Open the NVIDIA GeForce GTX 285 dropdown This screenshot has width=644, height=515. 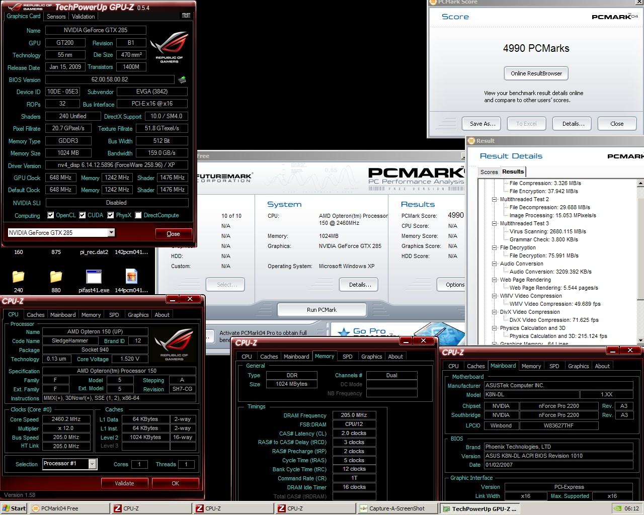111,232
